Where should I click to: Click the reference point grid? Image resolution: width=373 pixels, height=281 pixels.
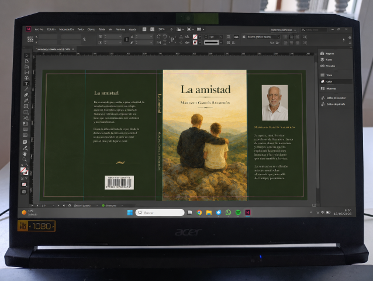coord(30,39)
